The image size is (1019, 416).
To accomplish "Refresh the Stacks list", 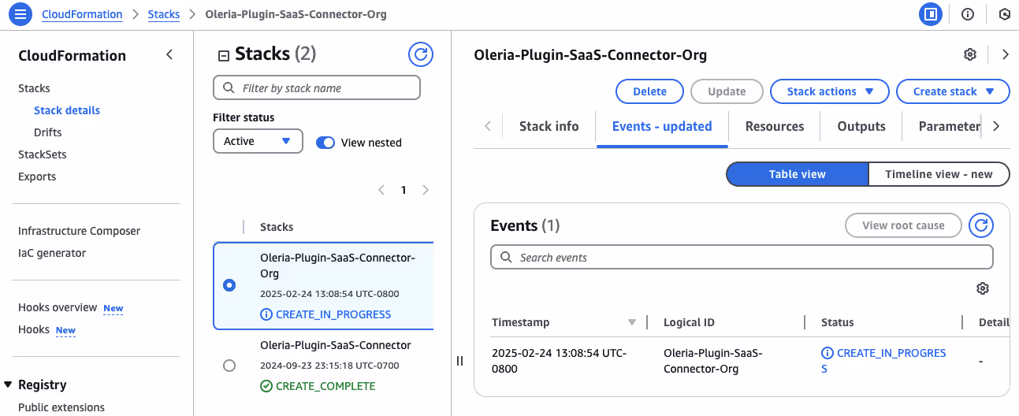I will tap(421, 54).
